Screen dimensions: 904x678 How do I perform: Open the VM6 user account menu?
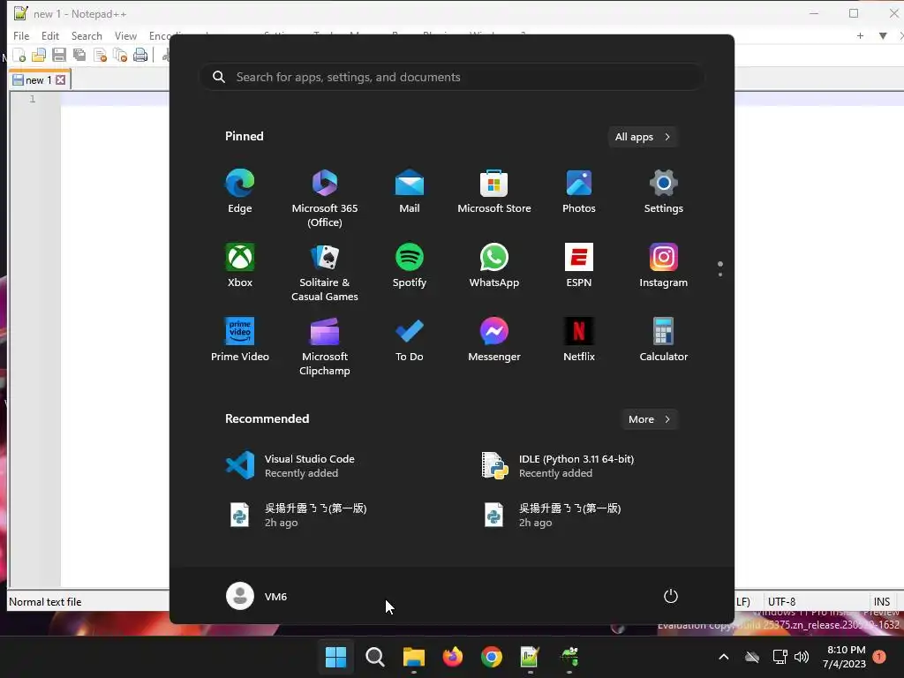(x=257, y=596)
